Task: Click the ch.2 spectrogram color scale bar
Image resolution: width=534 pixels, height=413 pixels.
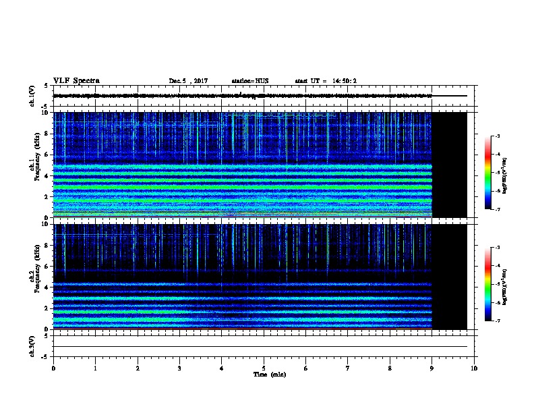Action: pyautogui.click(x=488, y=284)
